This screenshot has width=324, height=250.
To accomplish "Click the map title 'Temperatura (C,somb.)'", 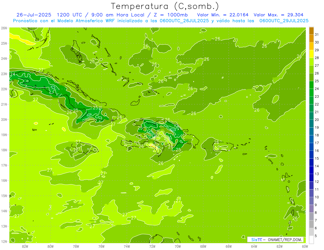I will tap(165, 6).
